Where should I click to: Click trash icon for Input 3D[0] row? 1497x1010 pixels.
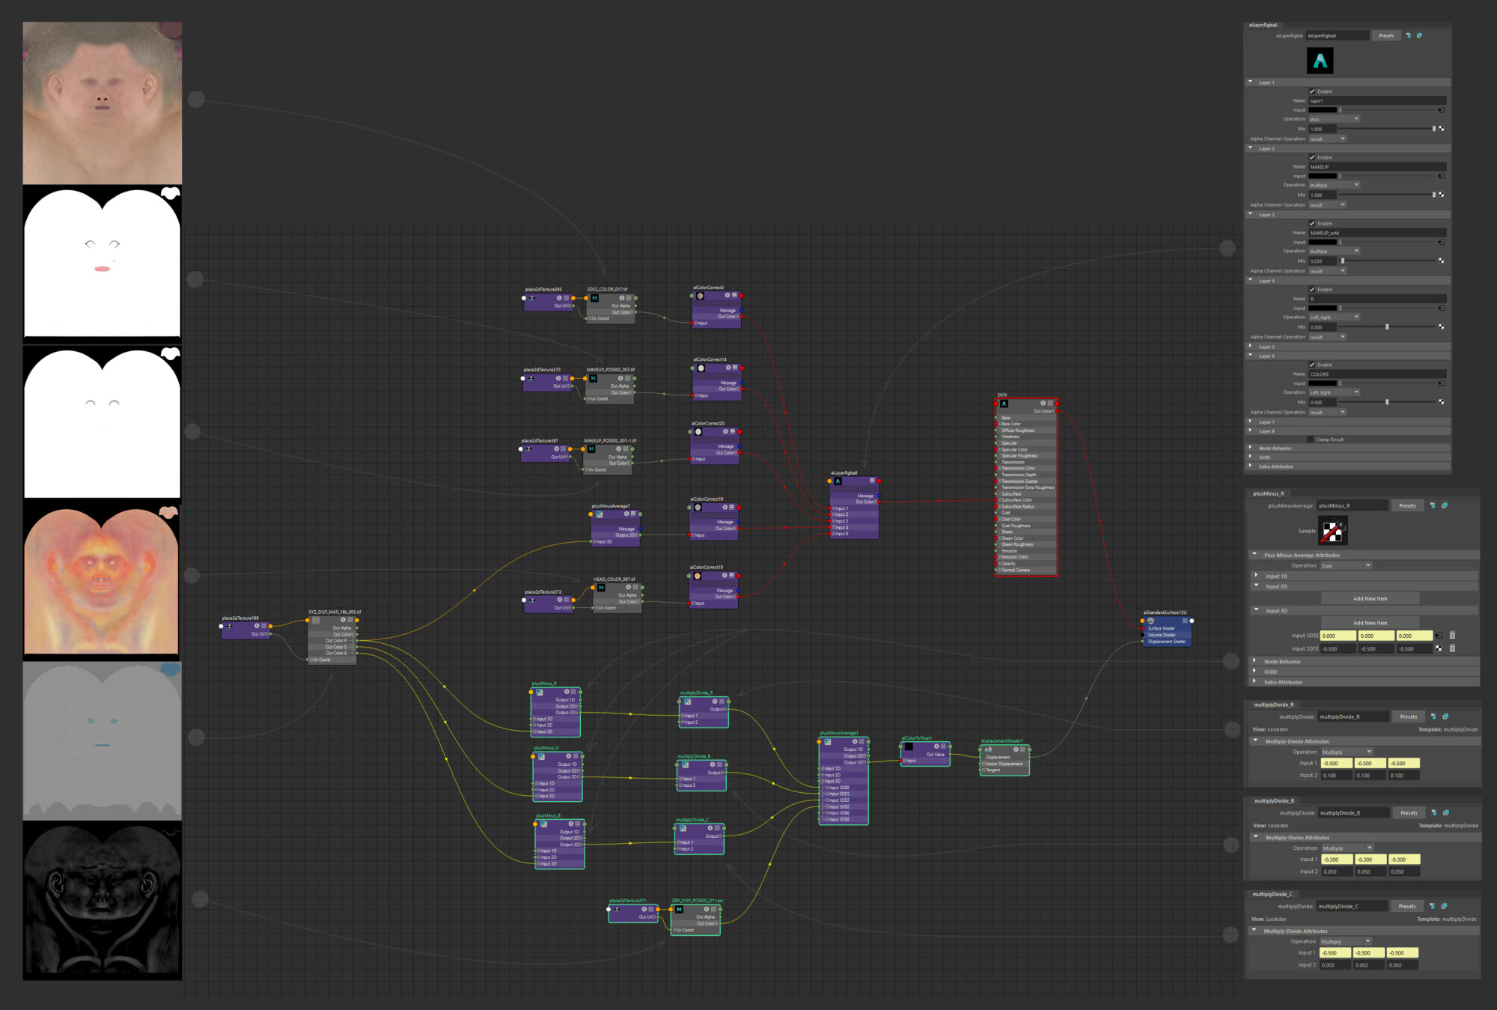(x=1452, y=636)
